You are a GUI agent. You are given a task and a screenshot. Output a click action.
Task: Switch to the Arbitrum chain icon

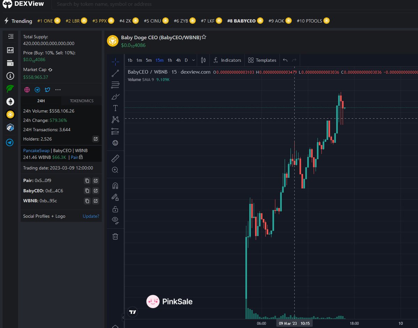click(10, 127)
